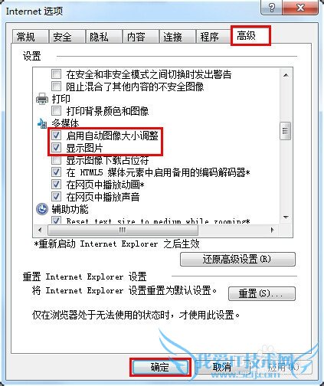Confirm with the 确定 button

click(x=160, y=367)
